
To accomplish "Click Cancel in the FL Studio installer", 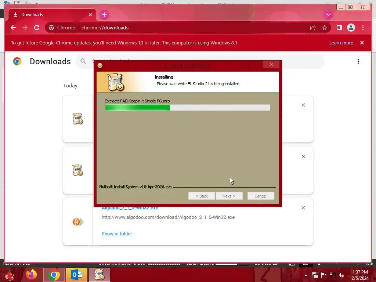I will point(261,196).
